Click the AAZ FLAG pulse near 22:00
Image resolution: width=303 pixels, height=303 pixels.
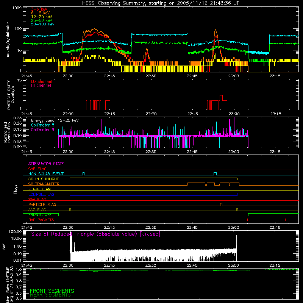tap(70, 209)
